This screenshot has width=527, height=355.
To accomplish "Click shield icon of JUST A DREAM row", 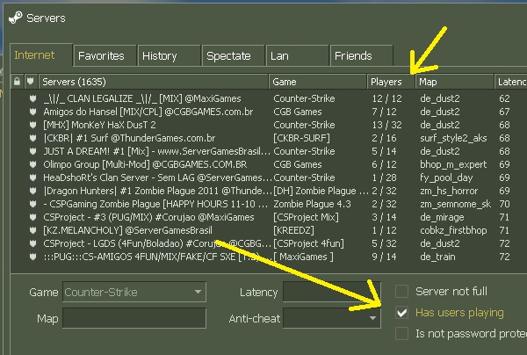I will coord(32,151).
